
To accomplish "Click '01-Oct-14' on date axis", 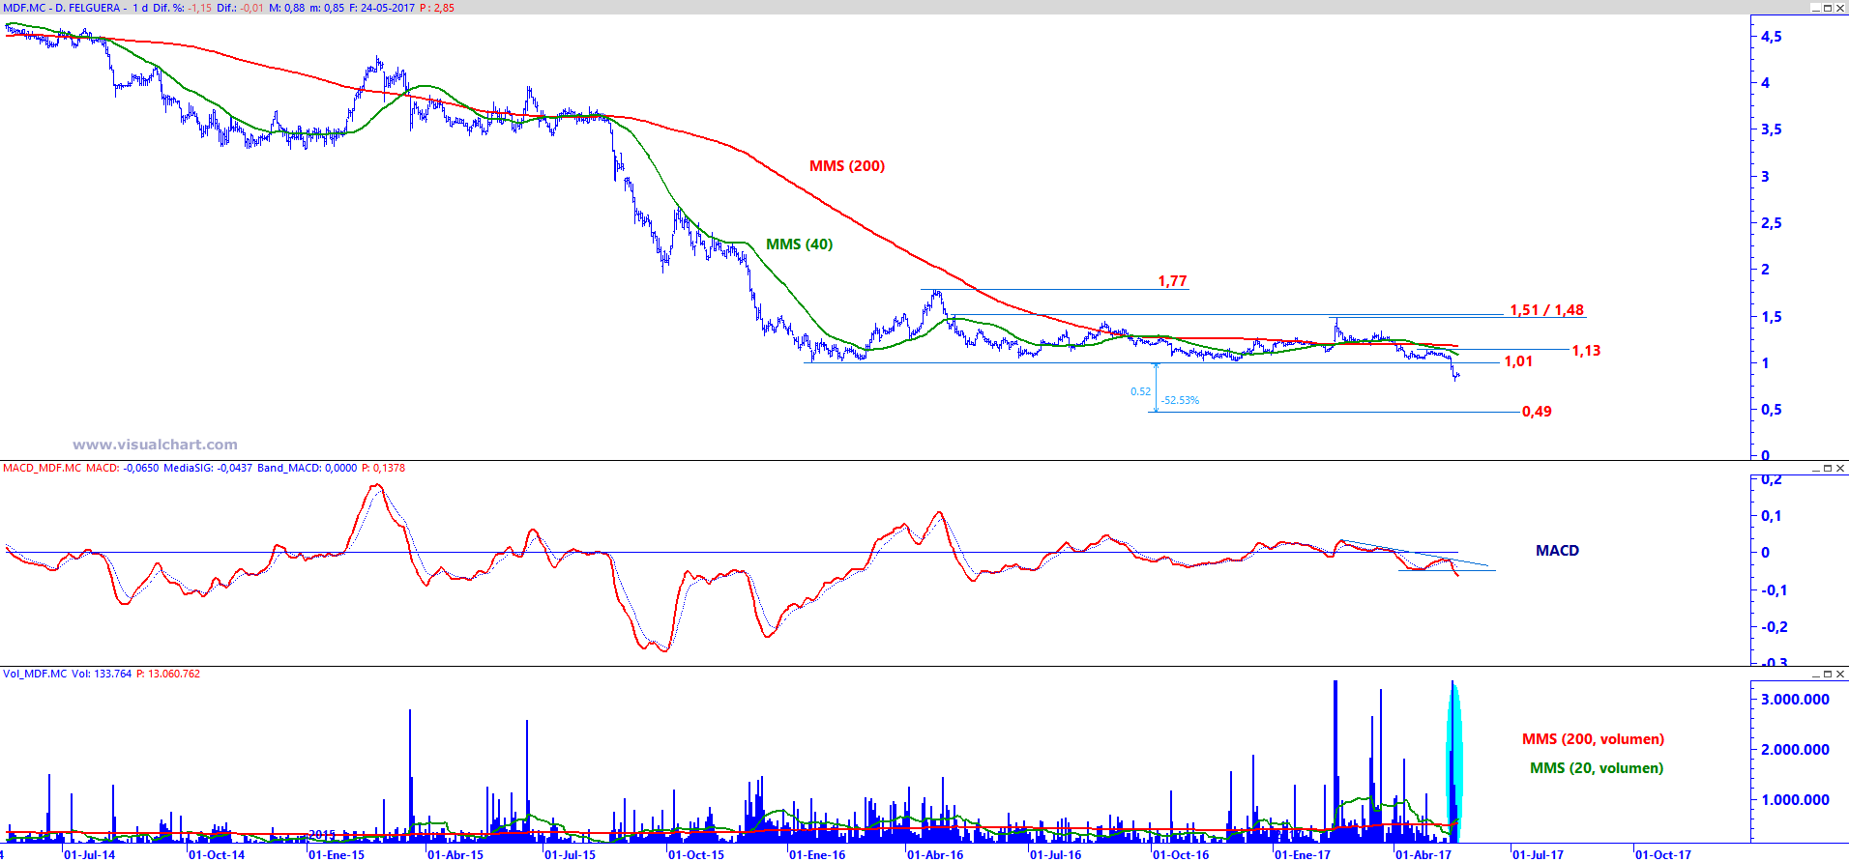I will coord(217,854).
